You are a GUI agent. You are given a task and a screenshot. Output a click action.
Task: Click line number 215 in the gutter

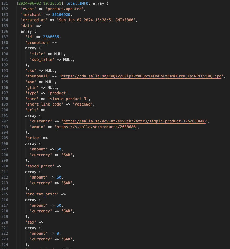[5, 194]
